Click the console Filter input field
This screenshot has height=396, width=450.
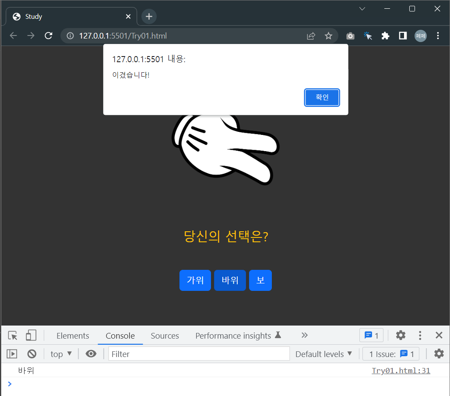199,354
